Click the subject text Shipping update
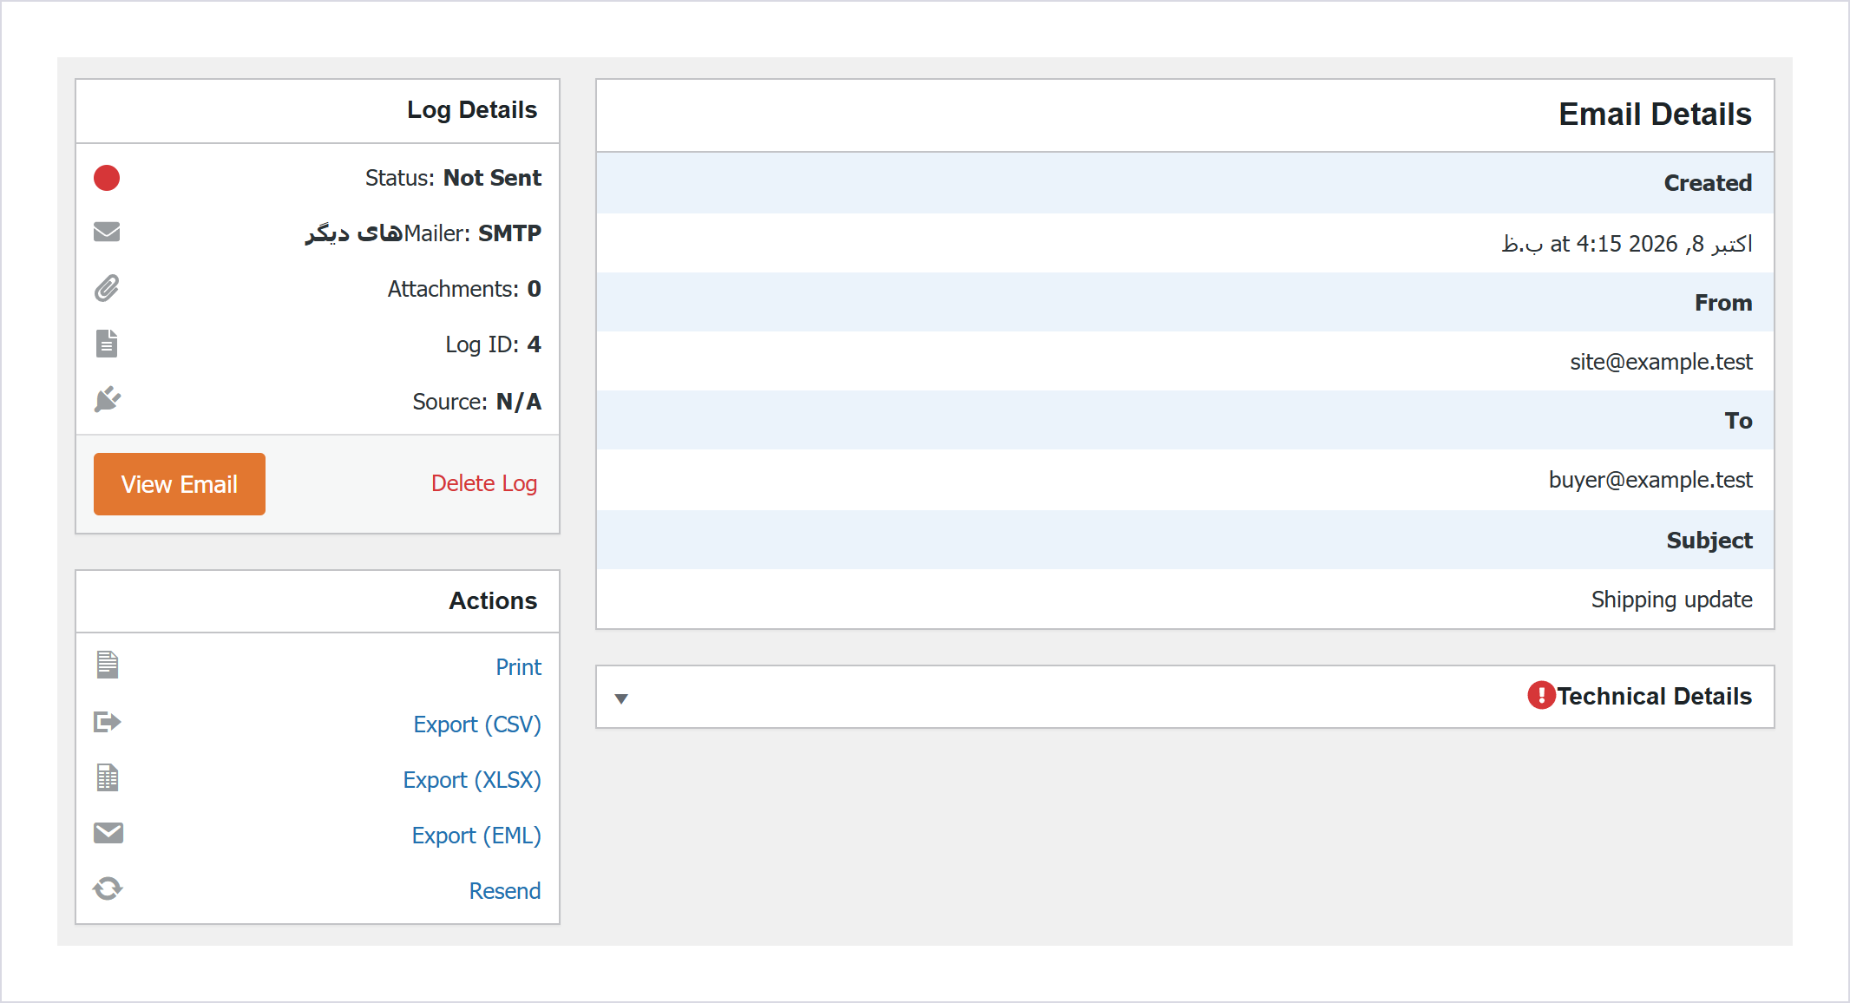Screen dimensions: 1850x1003 tap(1671, 600)
